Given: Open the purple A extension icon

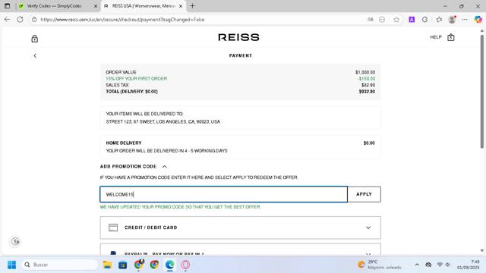Looking at the screenshot, I should click(x=412, y=20).
